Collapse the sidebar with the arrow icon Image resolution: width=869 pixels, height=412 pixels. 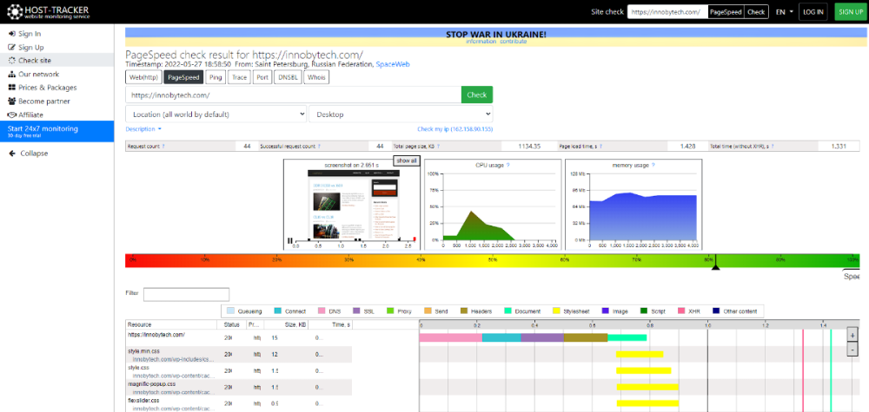click(x=11, y=154)
